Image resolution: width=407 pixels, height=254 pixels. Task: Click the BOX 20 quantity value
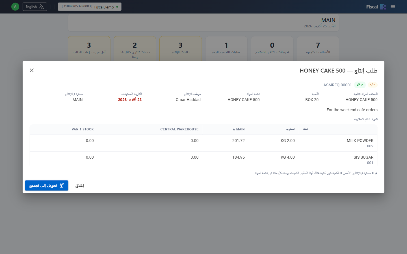[312, 100]
